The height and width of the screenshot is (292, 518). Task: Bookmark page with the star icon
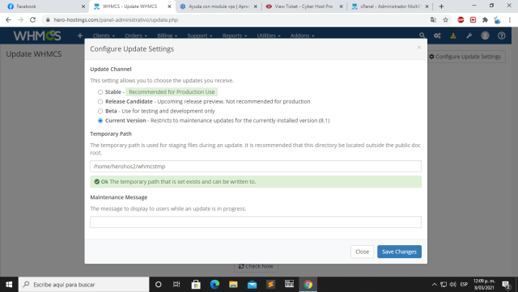tap(445, 20)
